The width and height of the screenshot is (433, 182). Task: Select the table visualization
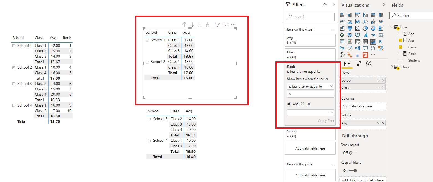click(x=365, y=41)
